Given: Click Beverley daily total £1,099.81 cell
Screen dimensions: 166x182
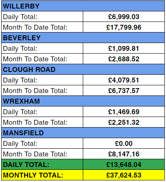Looking at the screenshot, I should 124,48.
